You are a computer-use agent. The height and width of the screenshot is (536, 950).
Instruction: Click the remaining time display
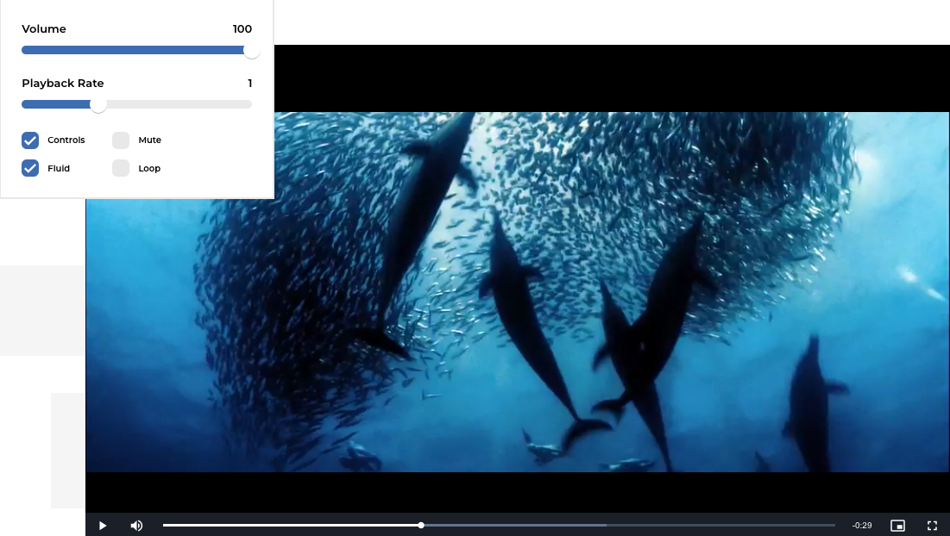[860, 525]
